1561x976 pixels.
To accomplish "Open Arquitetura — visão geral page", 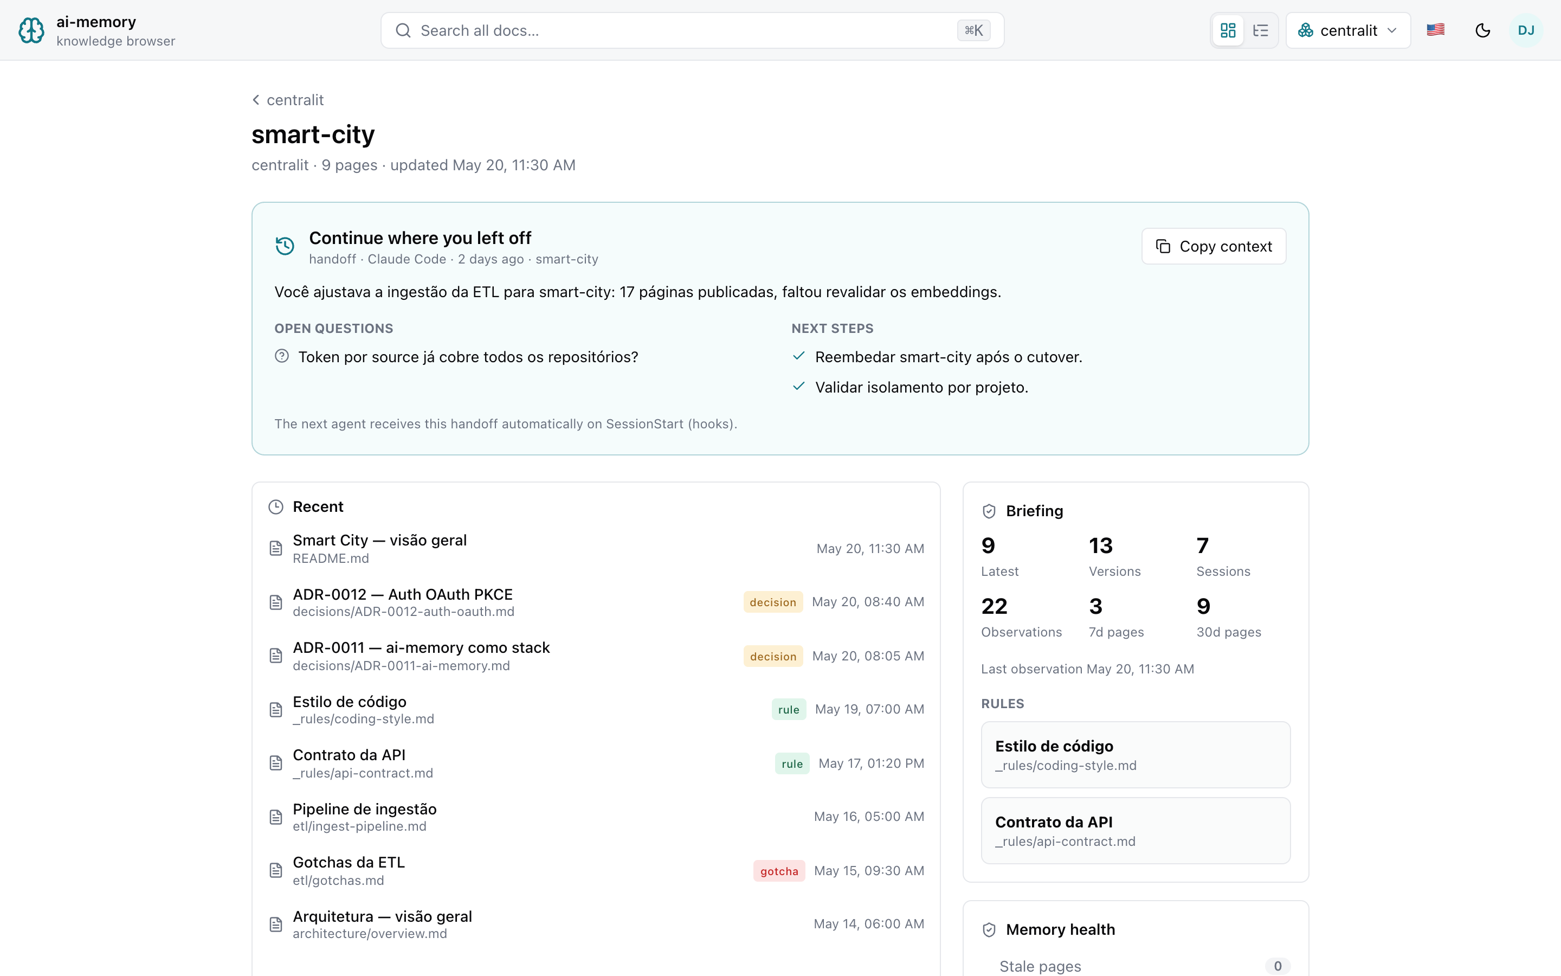I will click(596, 924).
